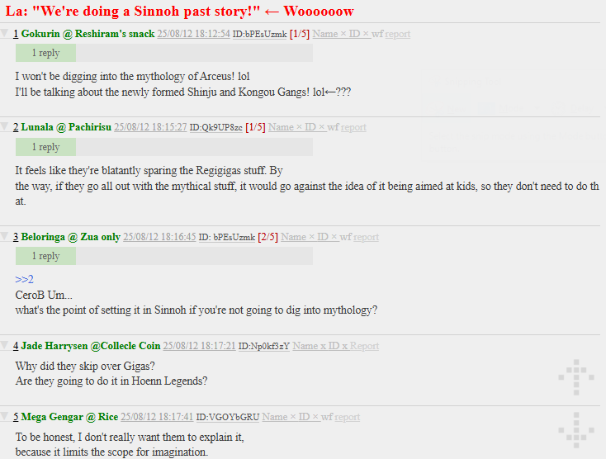
Task: Click the triangle icon beside post 5
Action: coord(5,416)
